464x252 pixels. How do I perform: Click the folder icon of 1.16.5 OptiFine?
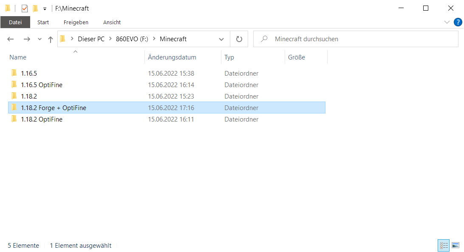point(14,85)
